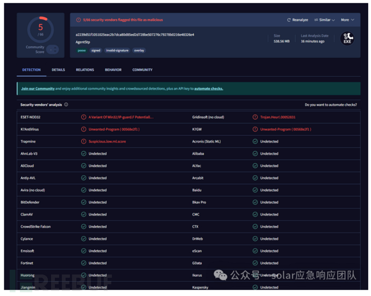Viewport: 371px width, 296px height.
Task: Click the overlay tag
Action: 139,50
